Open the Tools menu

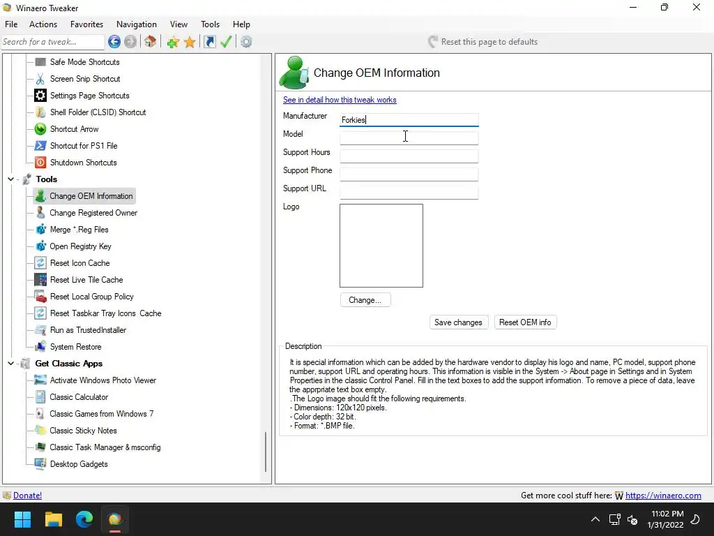coord(210,24)
